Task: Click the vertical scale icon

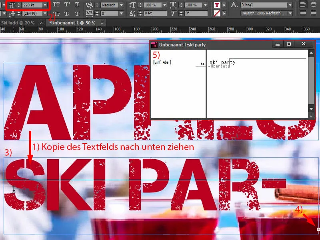Action: [132, 5]
